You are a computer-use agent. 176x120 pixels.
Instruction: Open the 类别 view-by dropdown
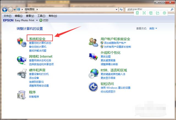153,28
